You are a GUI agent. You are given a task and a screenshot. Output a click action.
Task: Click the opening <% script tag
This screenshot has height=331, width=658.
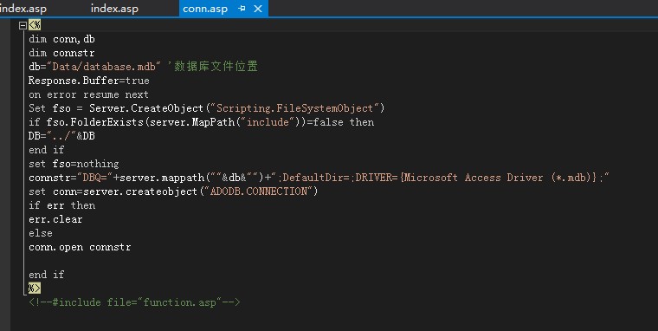pyautogui.click(x=35, y=25)
